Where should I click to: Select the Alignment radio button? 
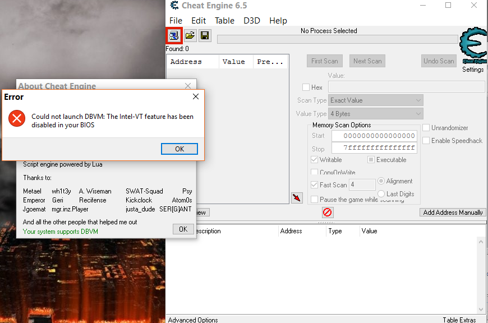[x=381, y=181]
